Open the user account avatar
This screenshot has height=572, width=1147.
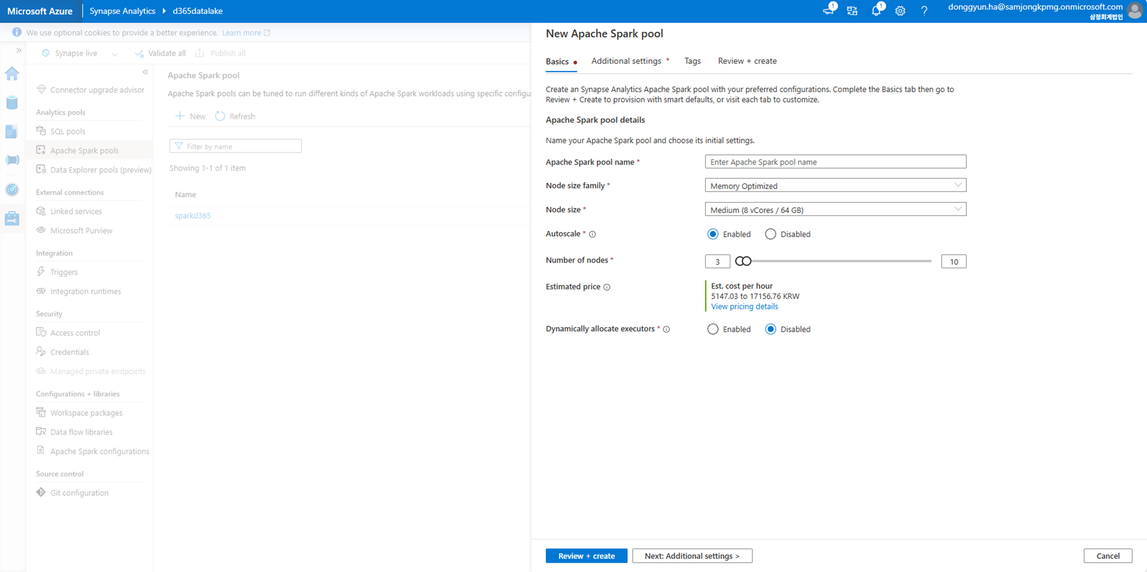(1135, 11)
